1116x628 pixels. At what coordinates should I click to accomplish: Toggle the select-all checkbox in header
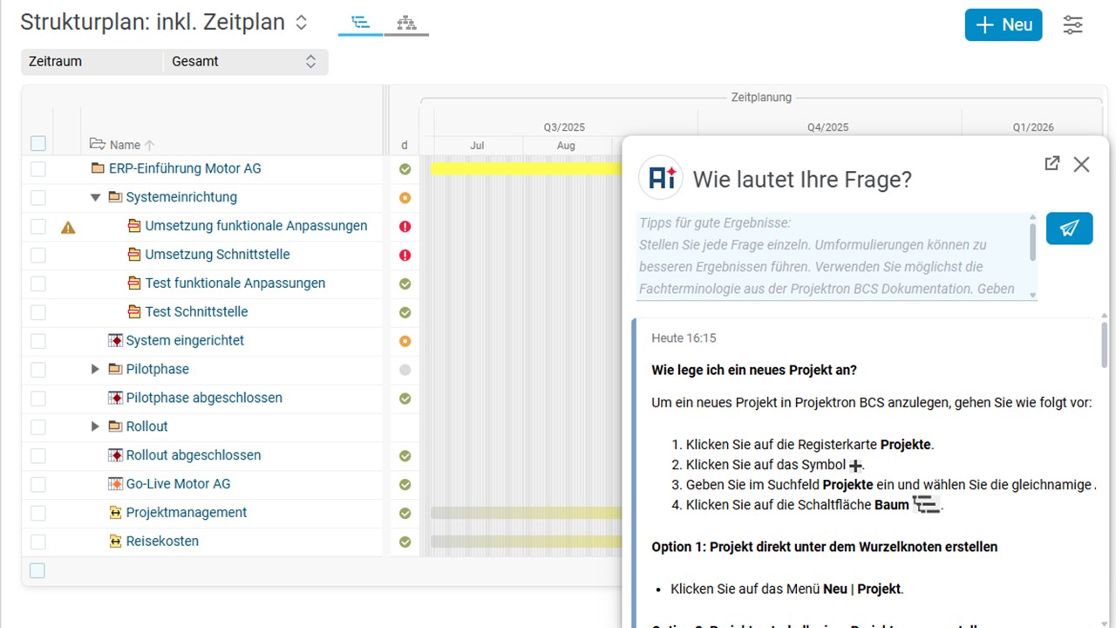pos(38,144)
